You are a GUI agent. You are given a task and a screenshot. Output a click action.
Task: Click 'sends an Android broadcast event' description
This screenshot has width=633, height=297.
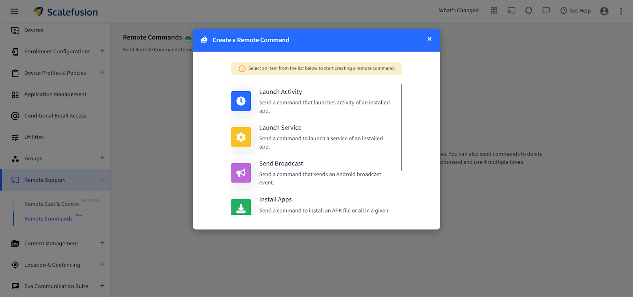[x=320, y=179]
